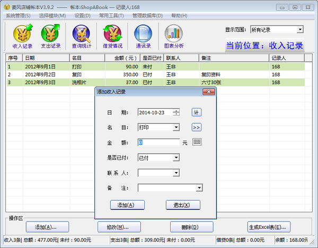Open the 常用工具(T) menu

point(111,15)
